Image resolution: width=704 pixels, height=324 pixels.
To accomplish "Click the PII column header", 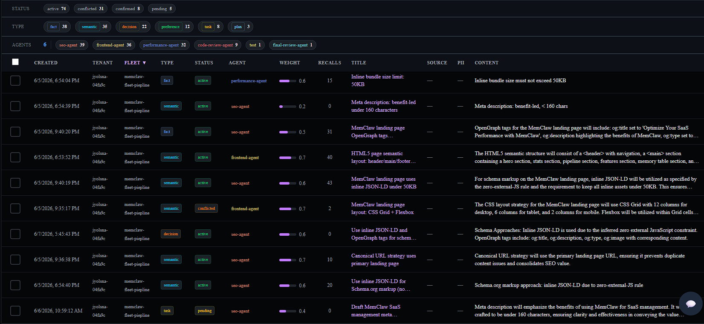I will [x=461, y=63].
